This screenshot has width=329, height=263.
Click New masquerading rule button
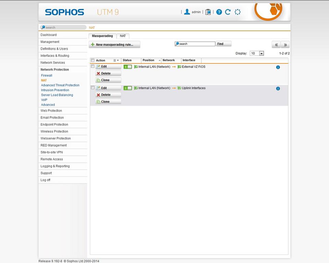pyautogui.click(x=114, y=45)
